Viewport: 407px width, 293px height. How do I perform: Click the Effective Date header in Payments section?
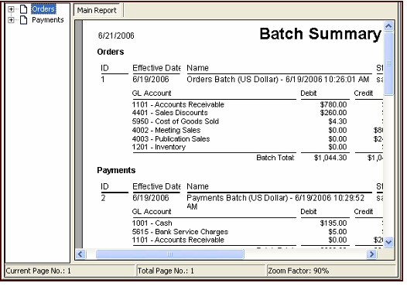[x=156, y=186]
